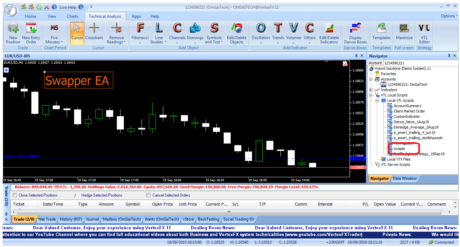Viewport: 460px width, 247px height.
Task: Collapse the Accounts tree node
Action: pos(371,79)
